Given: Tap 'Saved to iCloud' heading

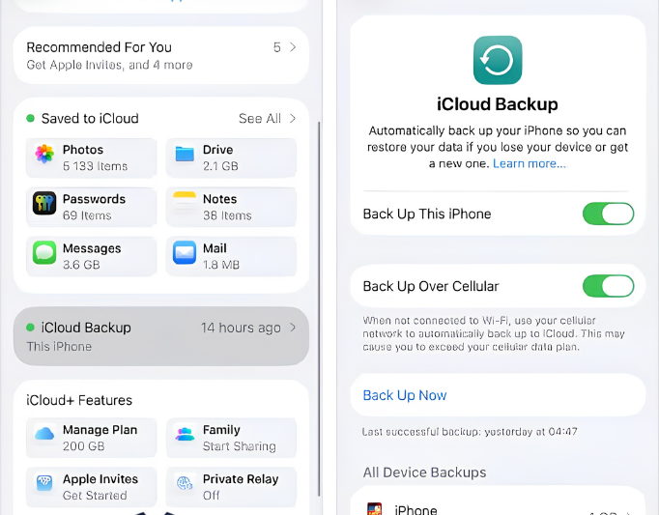Looking at the screenshot, I should point(90,119).
